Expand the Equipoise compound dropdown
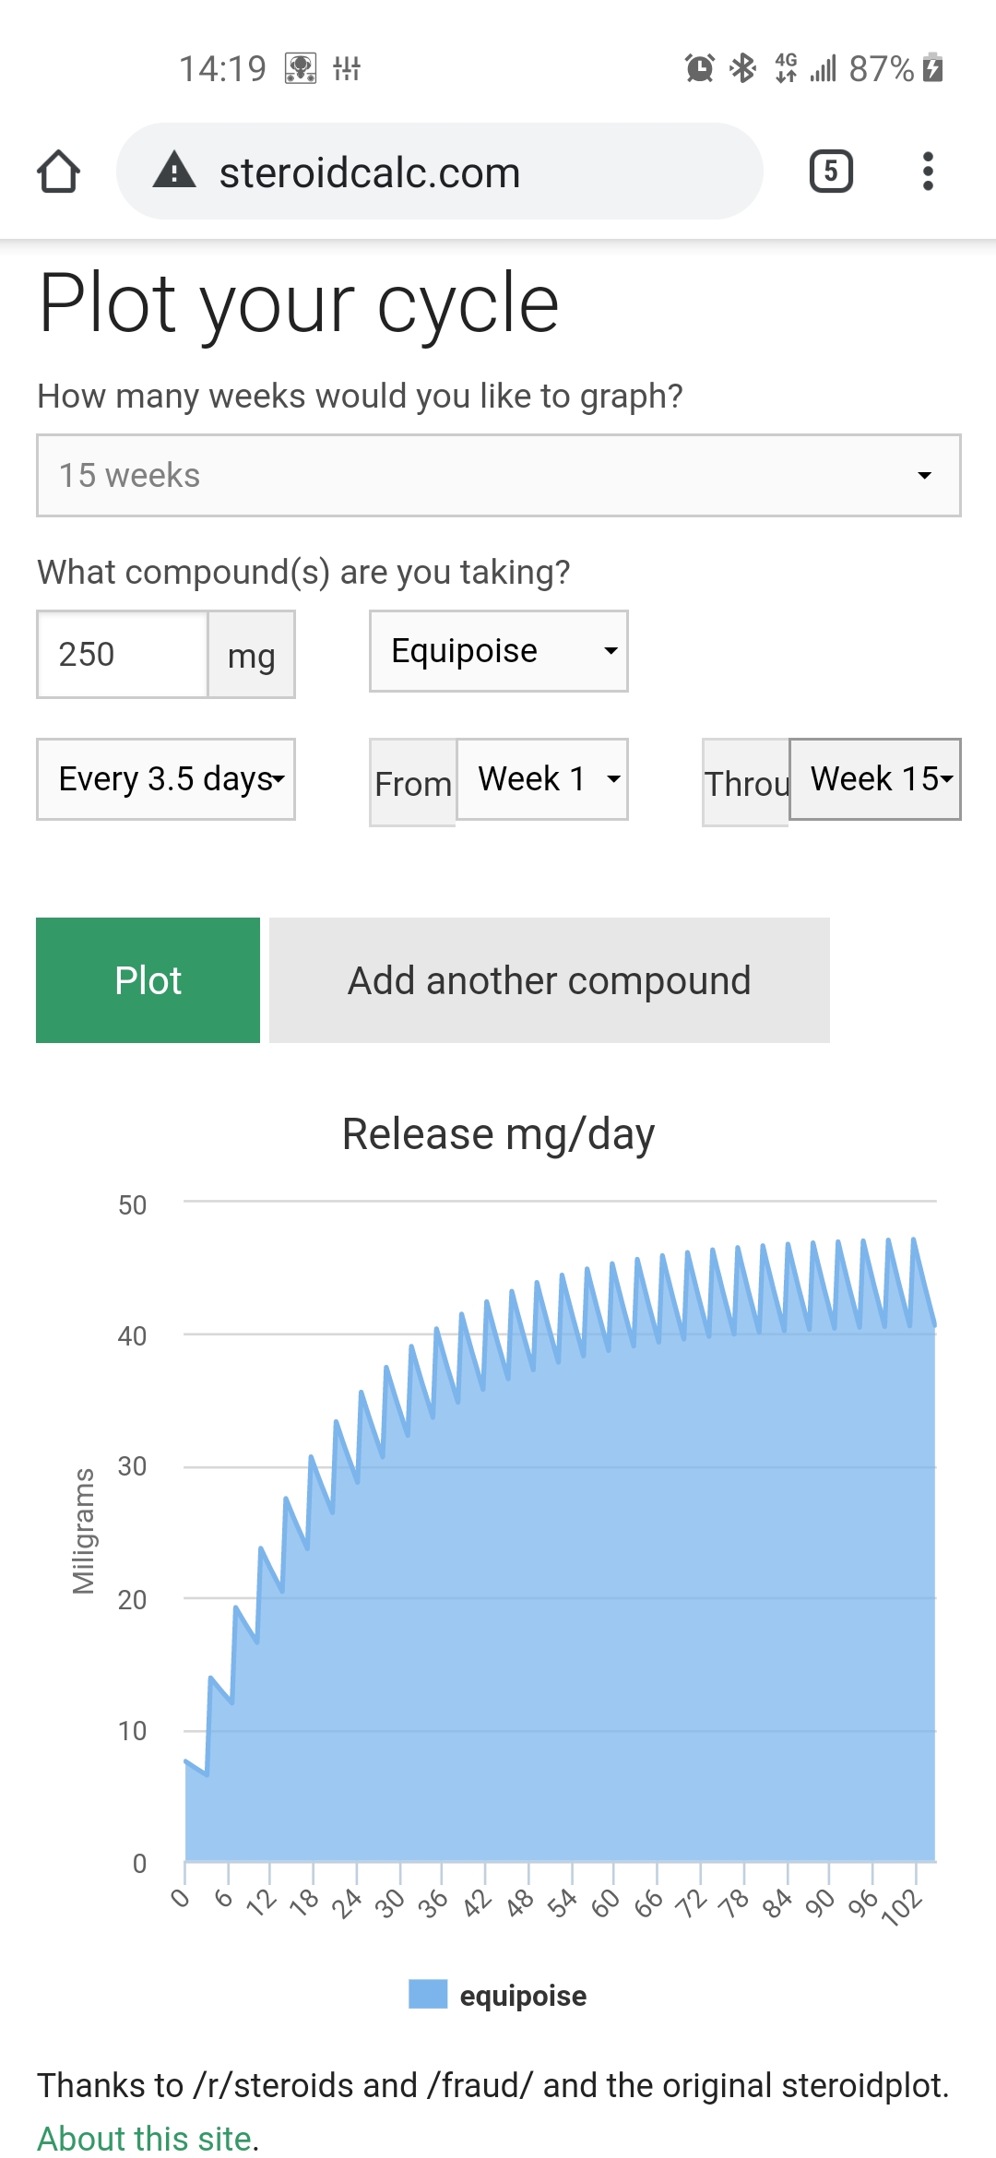 point(498,651)
